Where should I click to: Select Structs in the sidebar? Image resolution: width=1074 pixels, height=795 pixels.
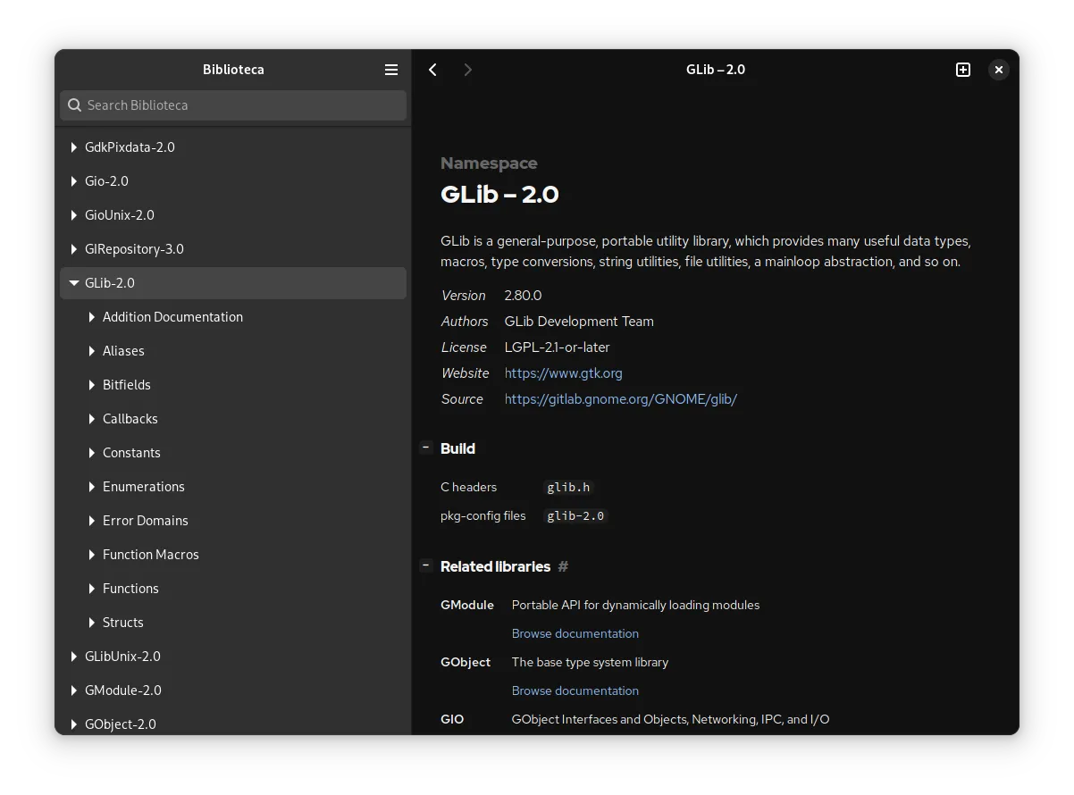pyautogui.click(x=123, y=623)
